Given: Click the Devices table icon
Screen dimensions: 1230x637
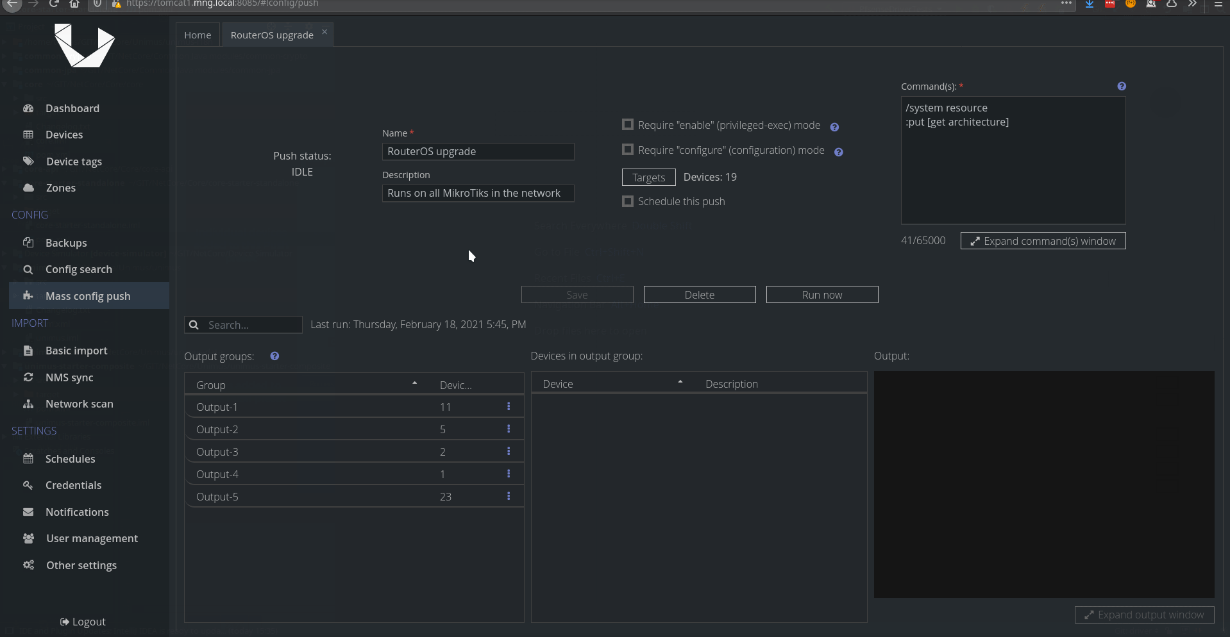Looking at the screenshot, I should click(28, 135).
